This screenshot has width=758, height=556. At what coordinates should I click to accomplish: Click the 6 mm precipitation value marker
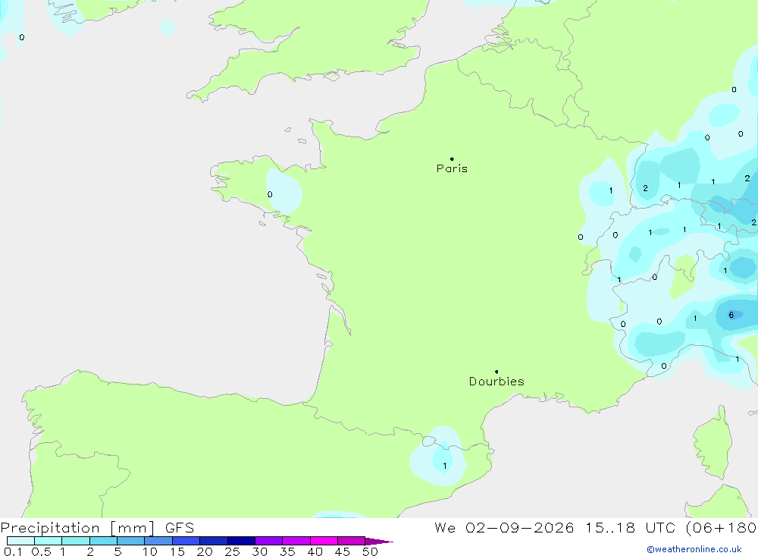click(x=731, y=315)
